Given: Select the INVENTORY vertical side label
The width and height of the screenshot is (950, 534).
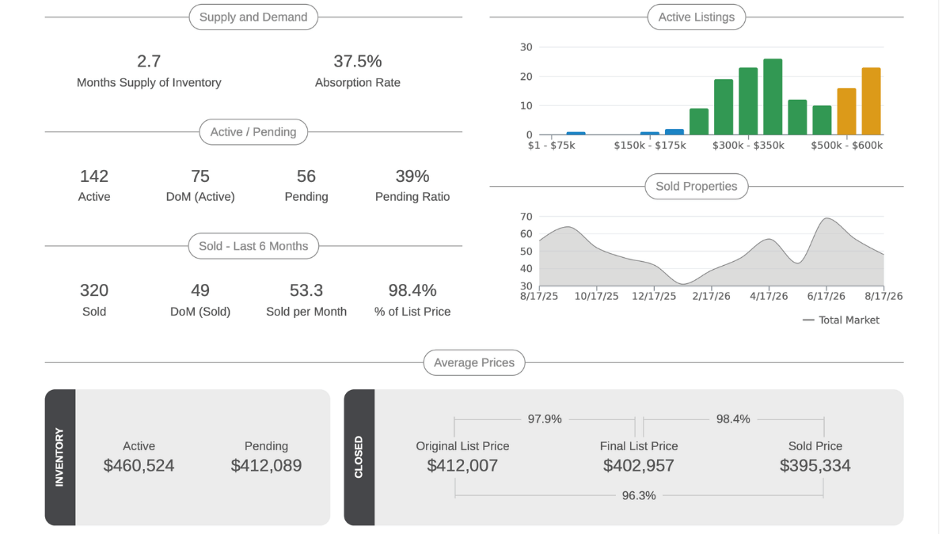Looking at the screenshot, I should tap(60, 457).
